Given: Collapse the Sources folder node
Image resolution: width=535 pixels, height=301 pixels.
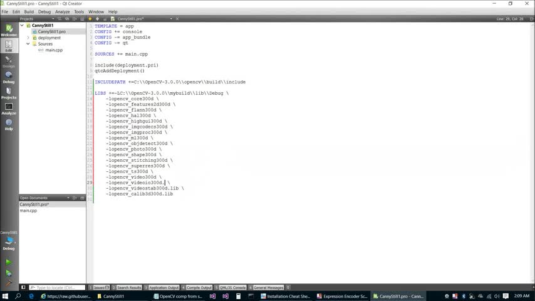Looking at the screenshot, I should (28, 44).
